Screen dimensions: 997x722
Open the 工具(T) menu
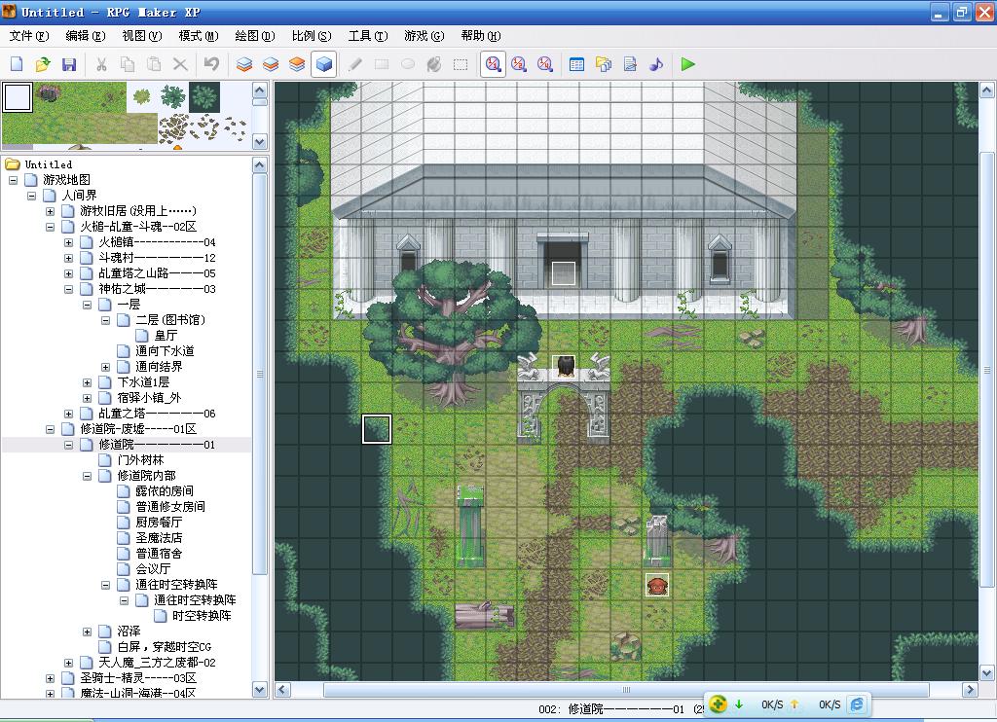tap(367, 36)
